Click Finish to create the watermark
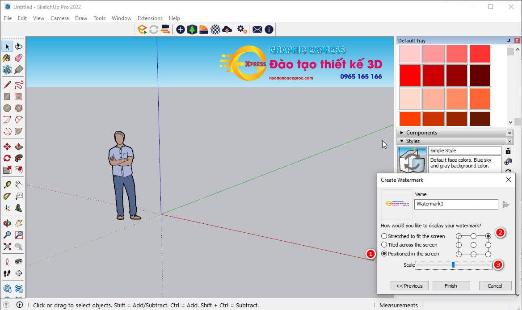This screenshot has height=310, width=522. coord(451,285)
